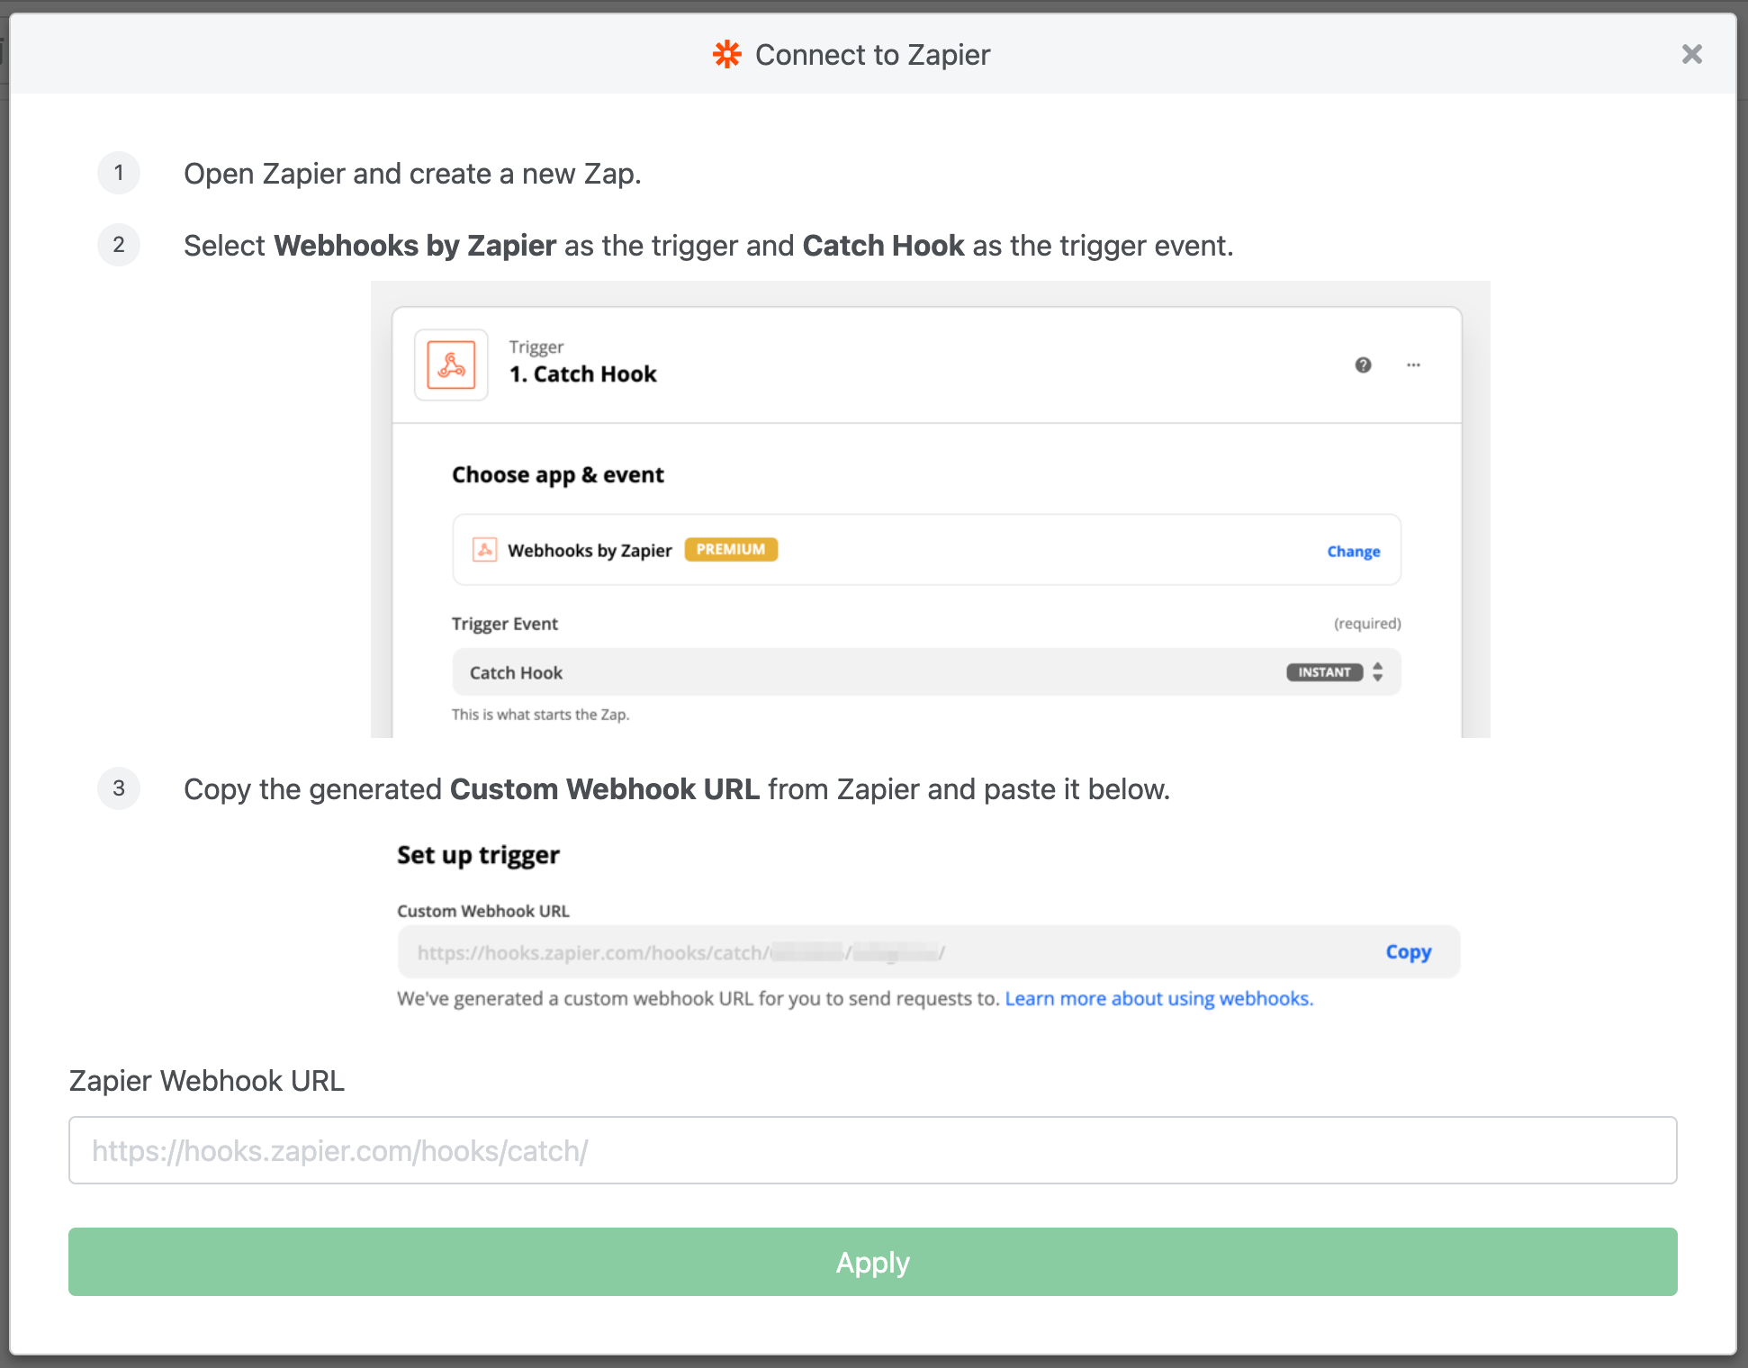The width and height of the screenshot is (1748, 1368).
Task: Click the Zapier Webhook URL input field
Action: click(872, 1150)
